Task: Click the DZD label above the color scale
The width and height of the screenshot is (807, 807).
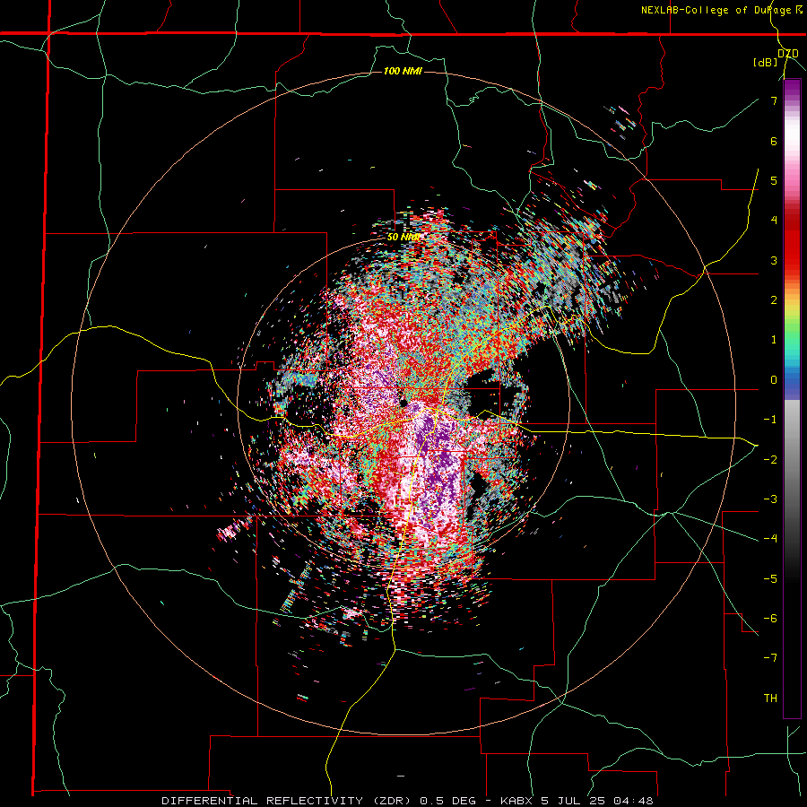Action: 787,54
